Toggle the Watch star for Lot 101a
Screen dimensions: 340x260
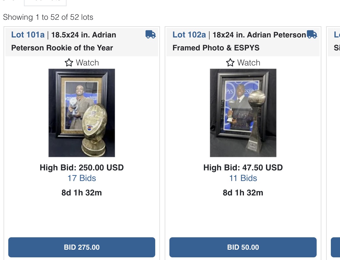[x=69, y=62]
